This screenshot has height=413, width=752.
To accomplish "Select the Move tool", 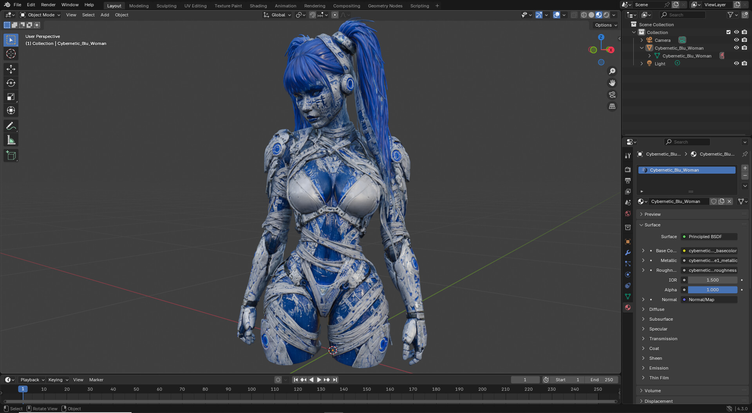I will (11, 69).
